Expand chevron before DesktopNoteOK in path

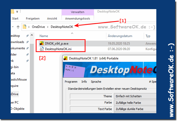(x=48, y=27)
